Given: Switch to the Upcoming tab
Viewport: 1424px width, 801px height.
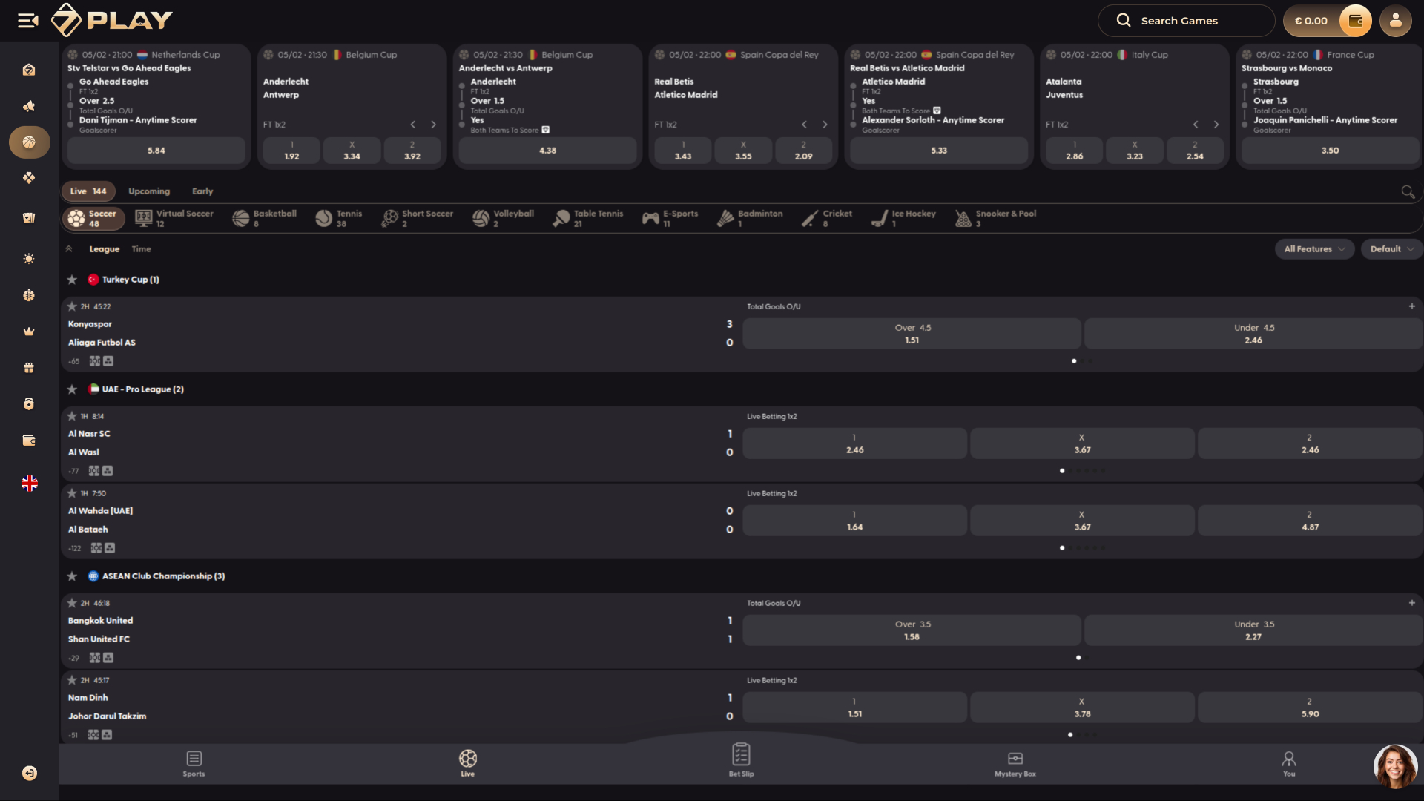Looking at the screenshot, I should point(149,191).
